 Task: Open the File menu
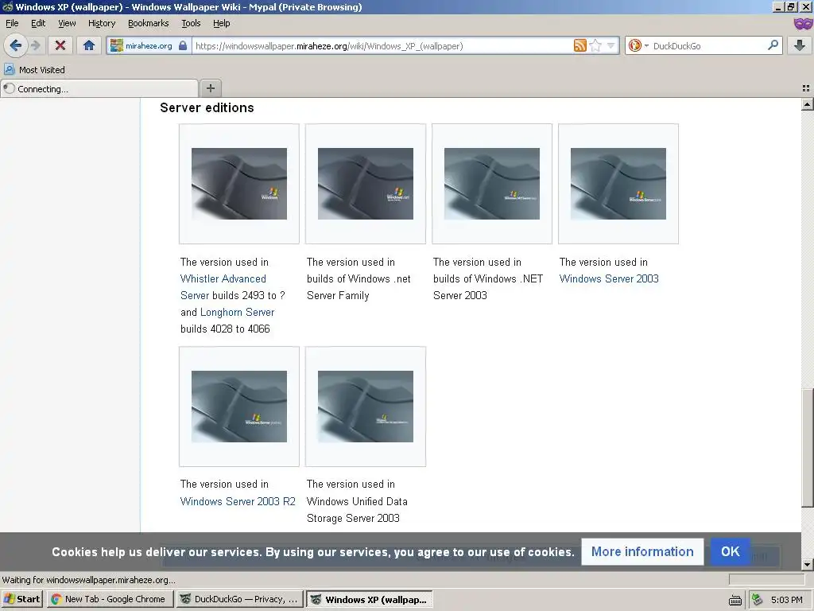pos(12,23)
